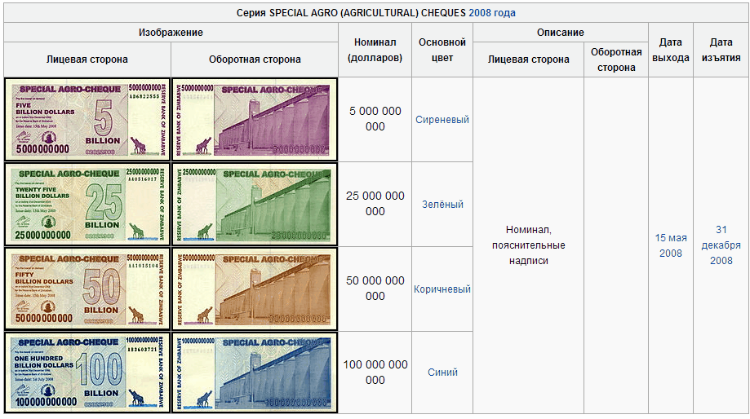Follow the "2008 года" link in title
Viewport: 750px width, 419px height.
tap(491, 13)
